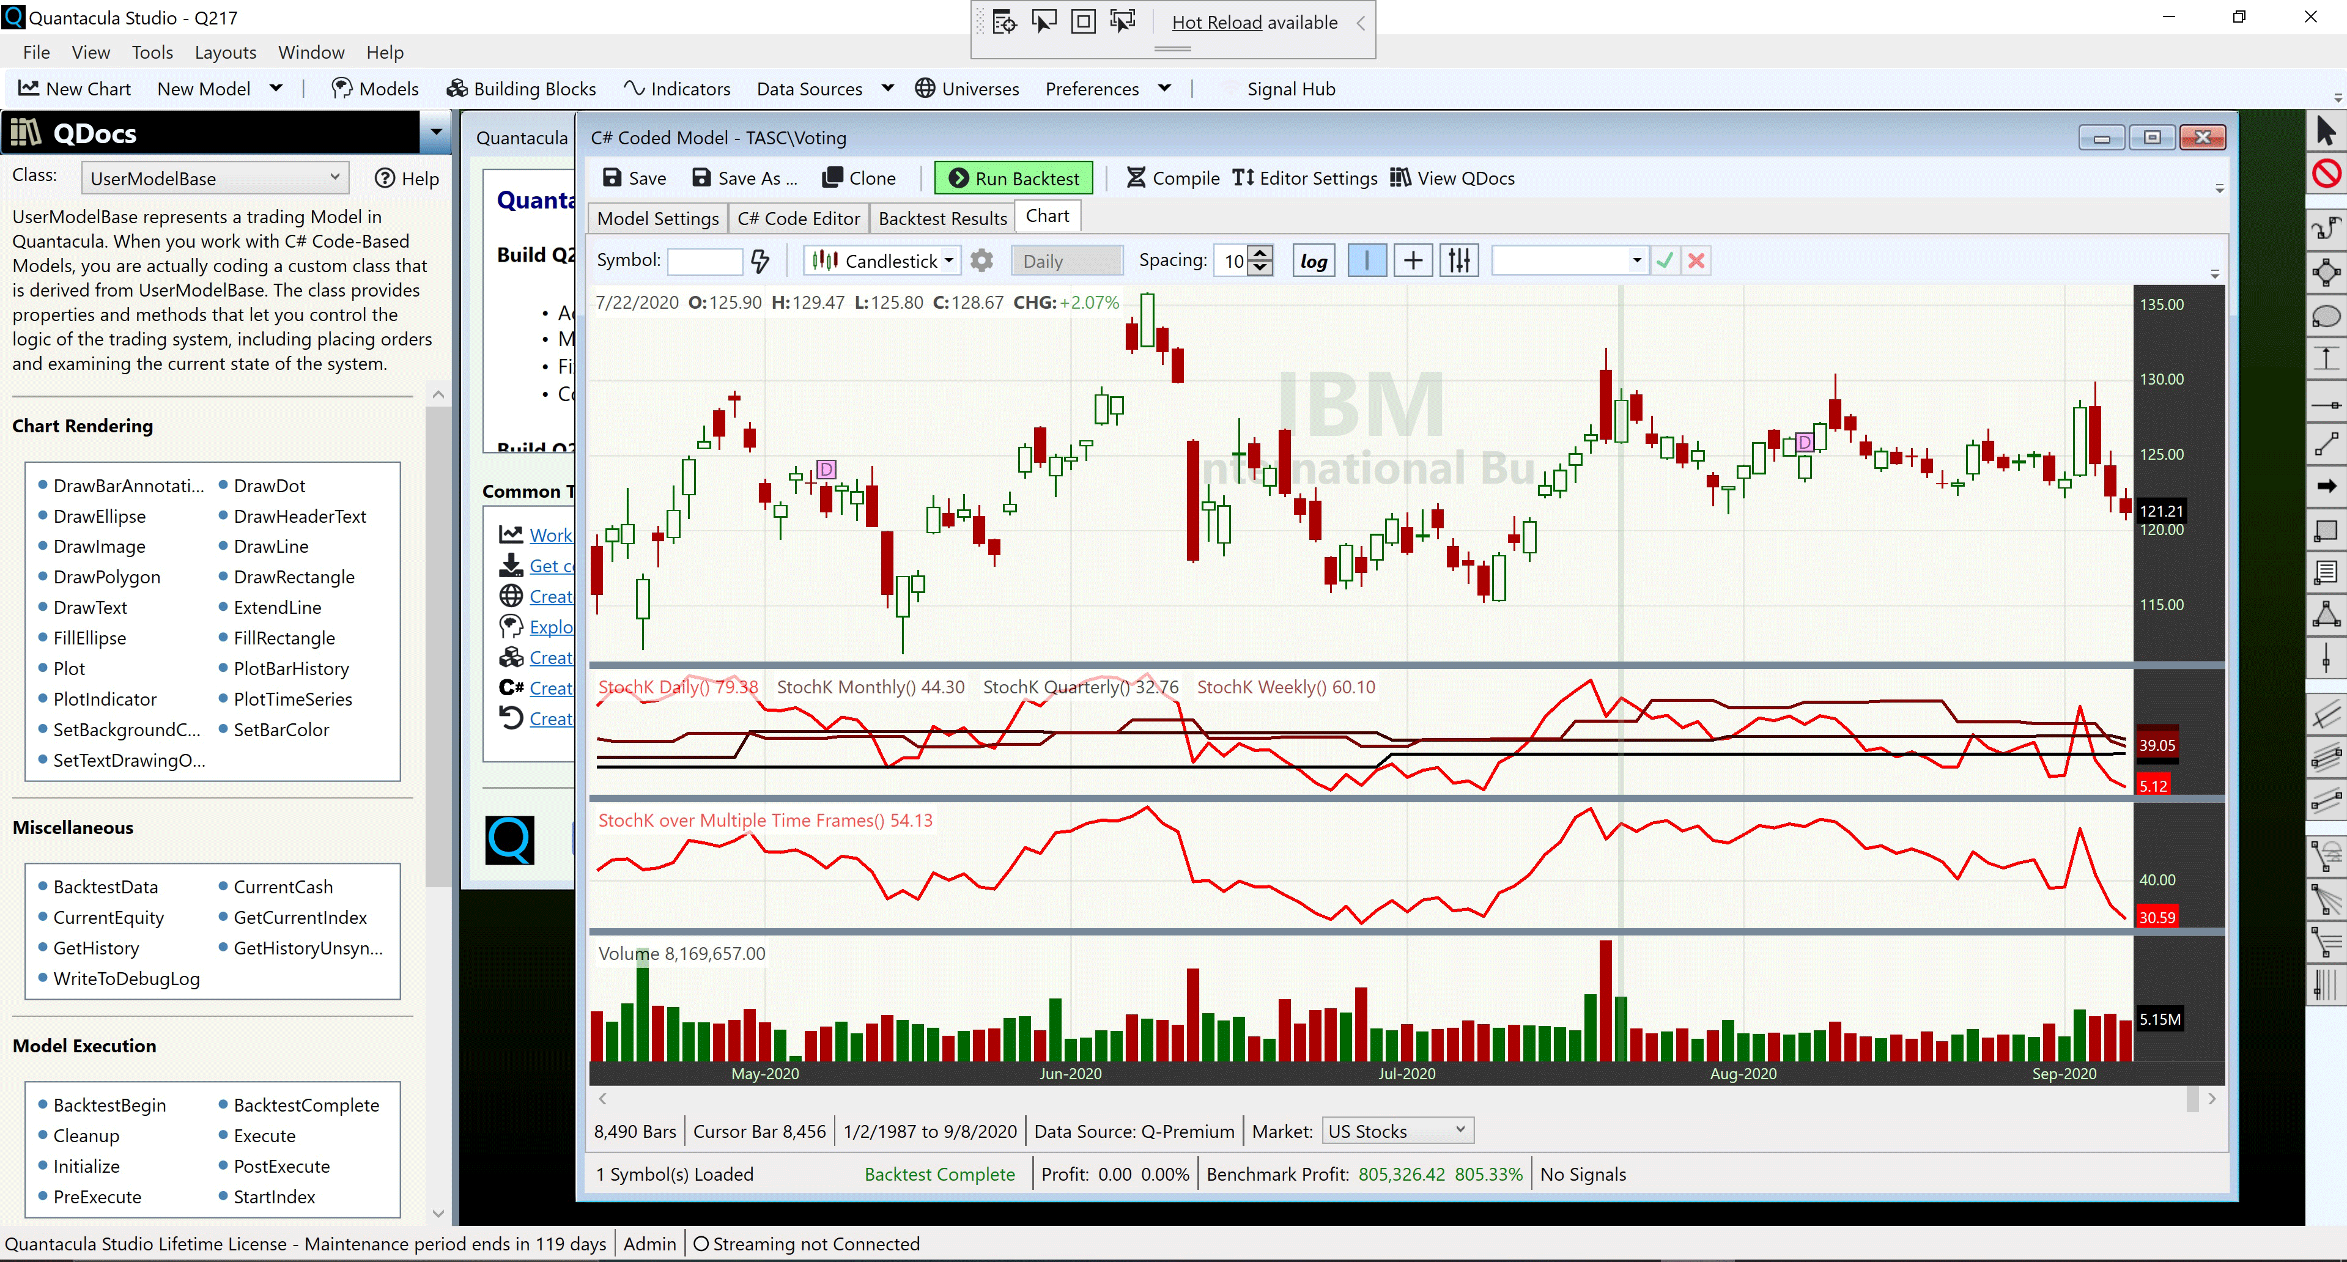Open BacktestBegin documentation link
This screenshot has width=2347, height=1262.
click(109, 1105)
